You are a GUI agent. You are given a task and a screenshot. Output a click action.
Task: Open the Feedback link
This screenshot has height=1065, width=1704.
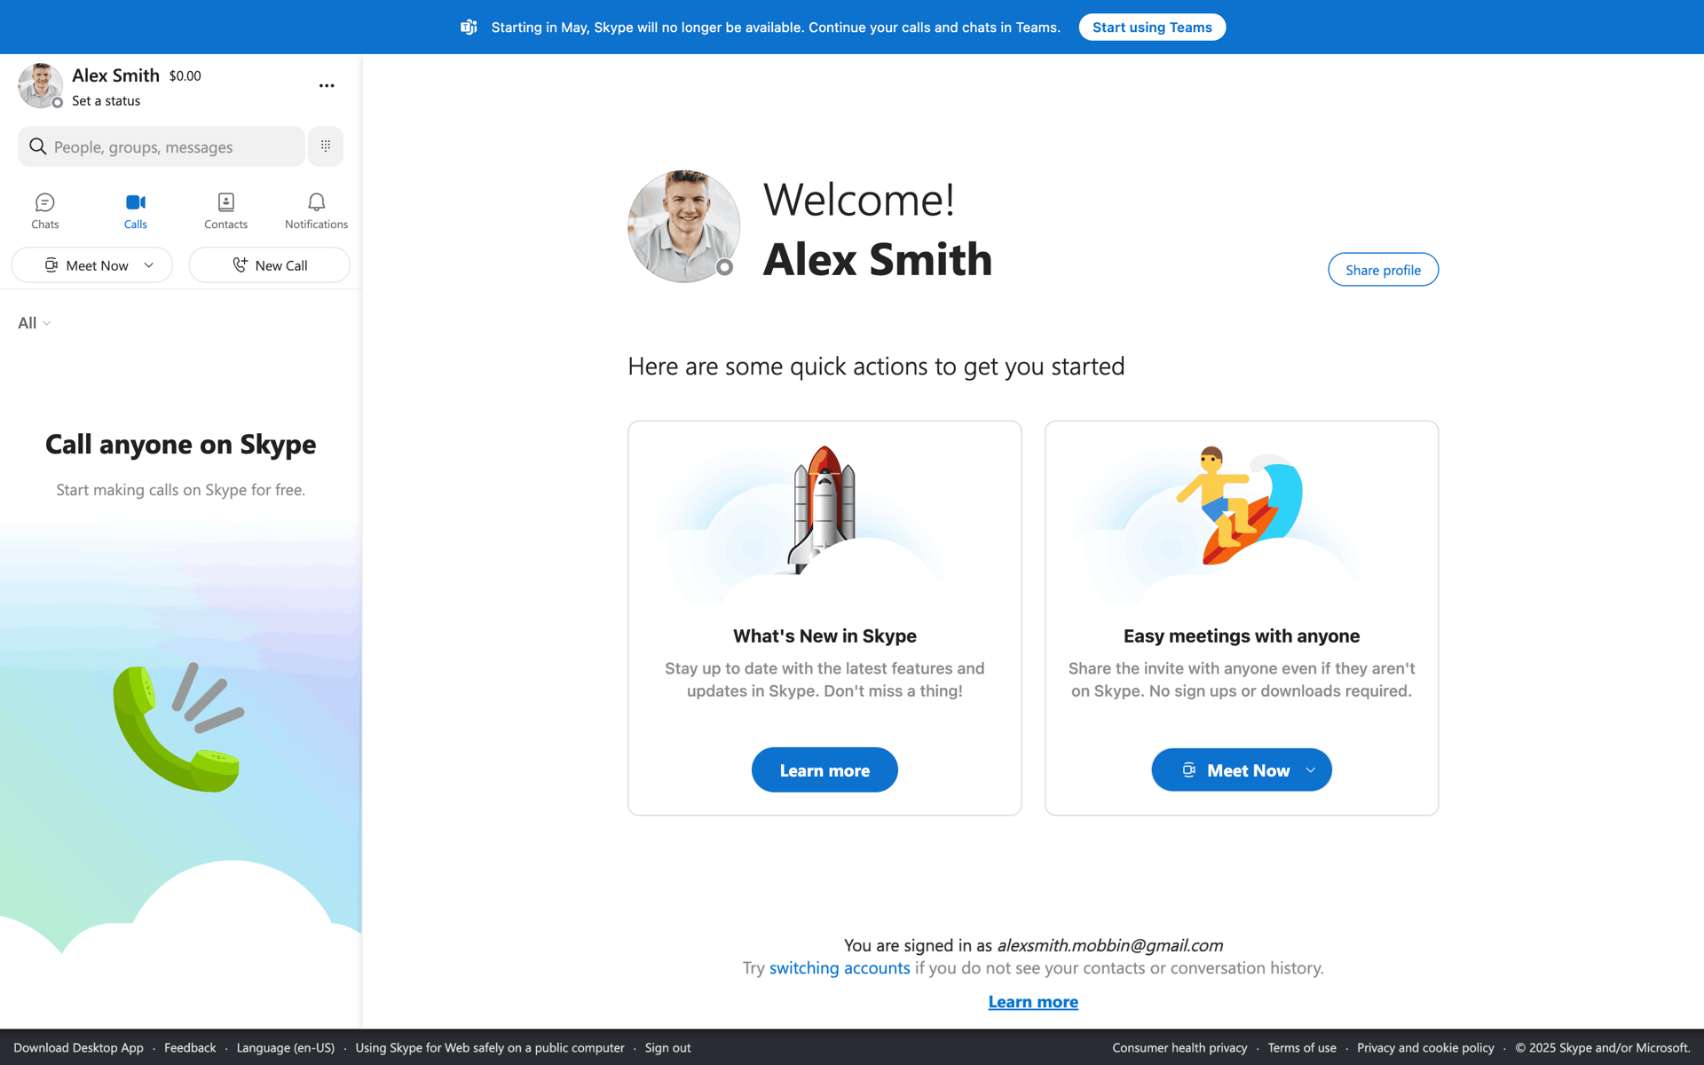pyautogui.click(x=190, y=1048)
